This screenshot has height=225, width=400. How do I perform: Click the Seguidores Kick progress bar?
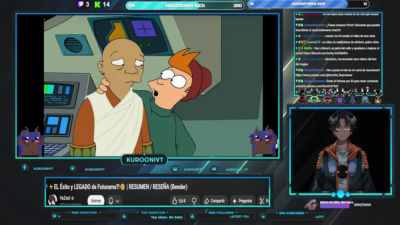[x=185, y=5]
